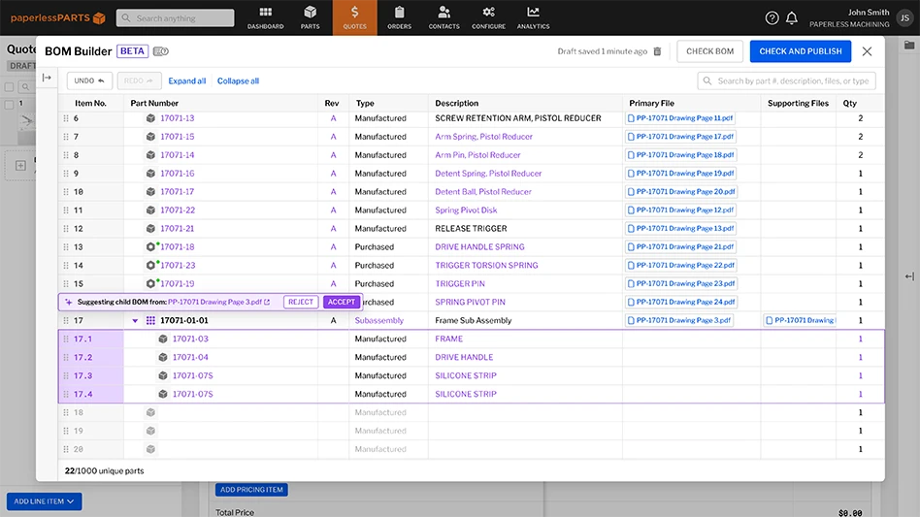Screen dimensions: 920x517
Task: Go to the Orders tab
Action: tap(399, 17)
